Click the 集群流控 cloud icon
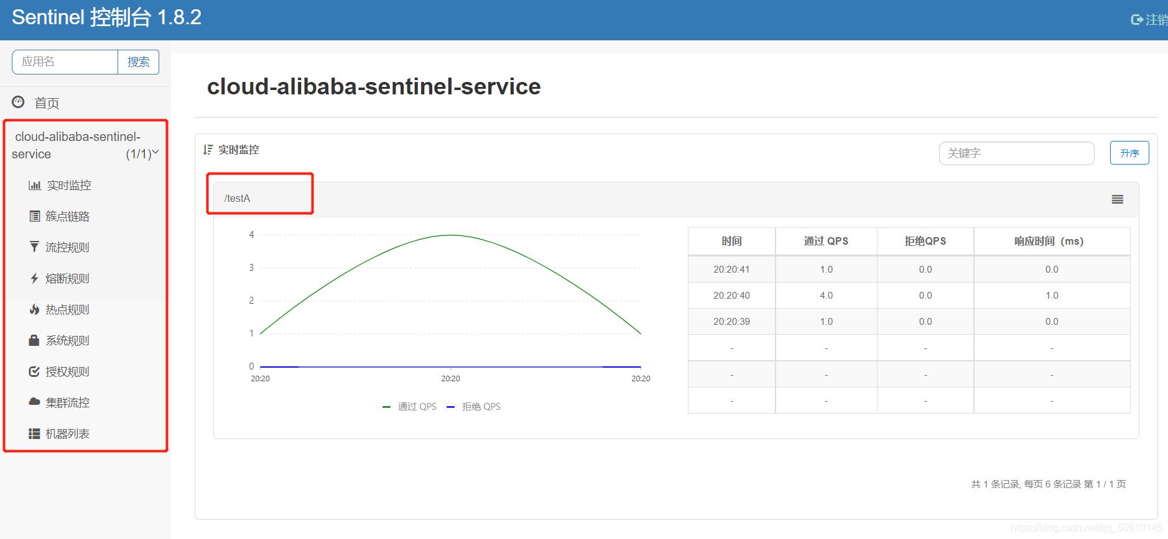This screenshot has width=1168, height=539. pos(34,402)
